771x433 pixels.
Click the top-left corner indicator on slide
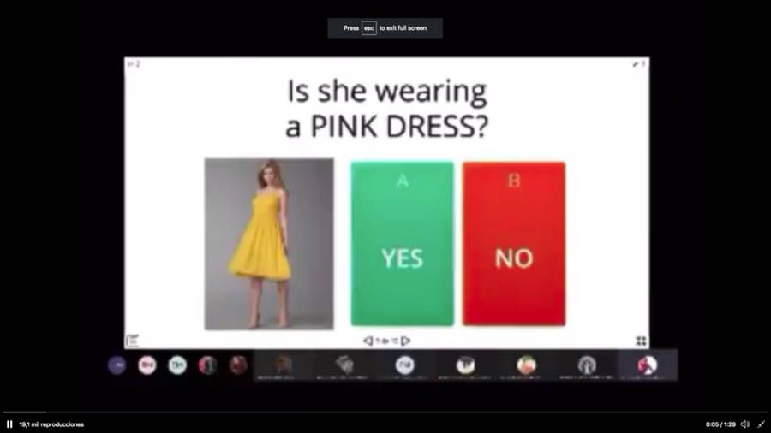click(x=133, y=64)
